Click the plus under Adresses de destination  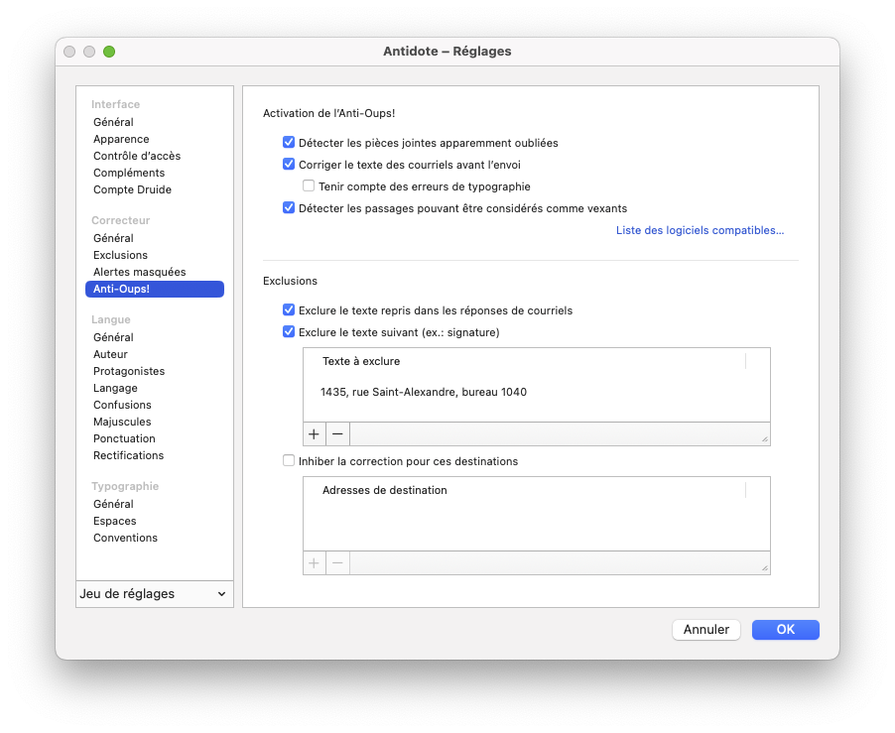tap(314, 563)
